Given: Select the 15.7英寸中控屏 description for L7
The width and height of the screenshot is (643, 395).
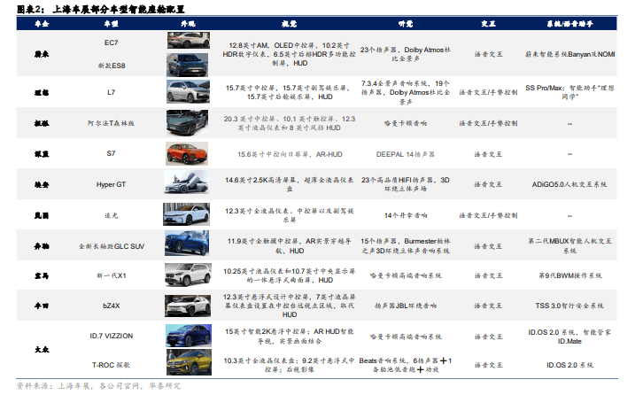Looking at the screenshot, I should click(289, 92).
